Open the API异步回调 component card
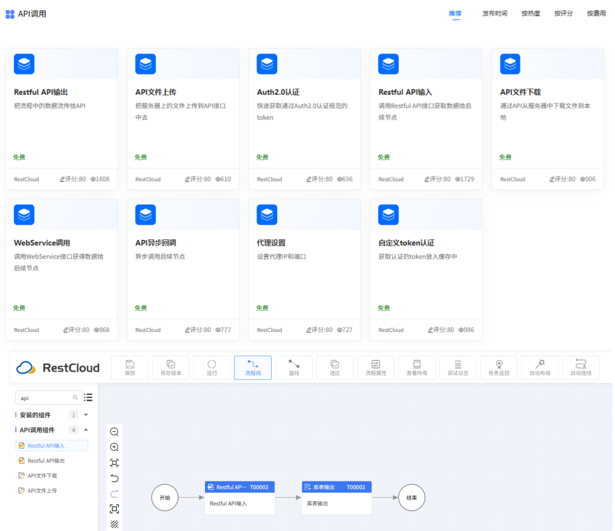 [183, 270]
